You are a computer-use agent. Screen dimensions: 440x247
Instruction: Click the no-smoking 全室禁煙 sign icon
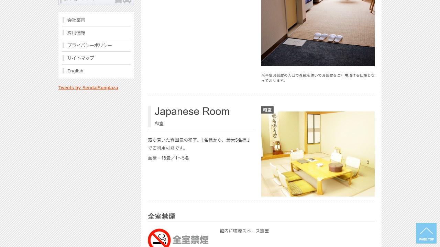click(x=178, y=238)
